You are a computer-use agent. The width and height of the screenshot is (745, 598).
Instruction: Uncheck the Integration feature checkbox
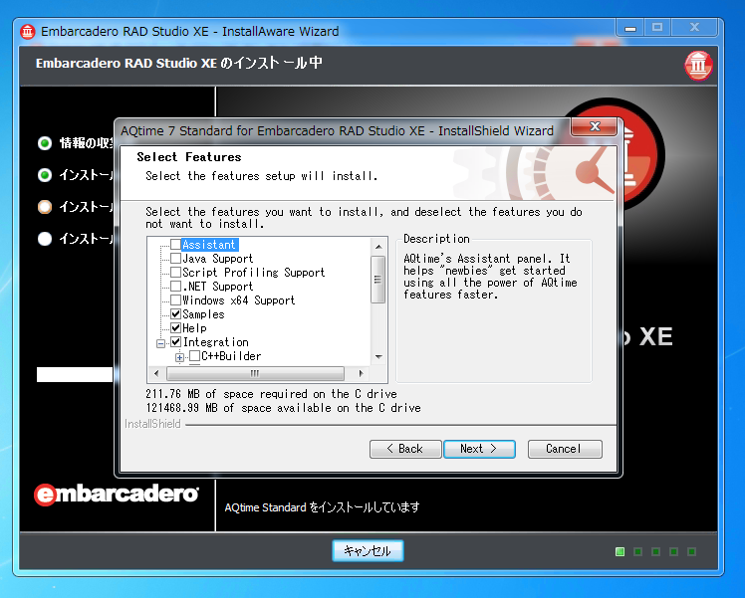tap(176, 341)
